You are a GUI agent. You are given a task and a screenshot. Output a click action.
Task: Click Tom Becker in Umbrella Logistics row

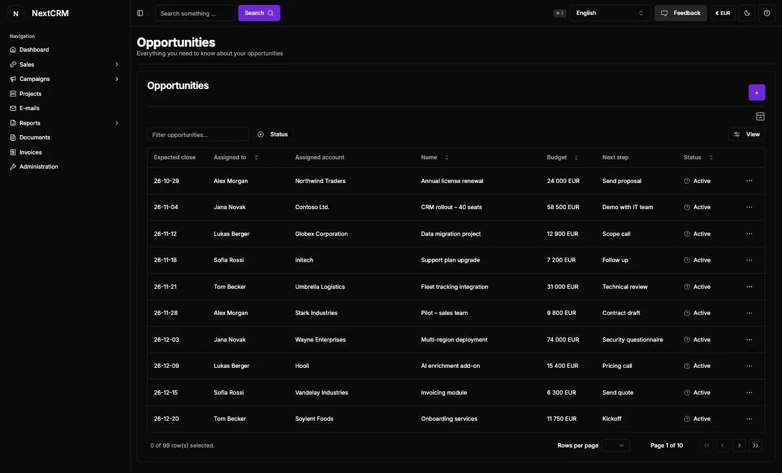coord(230,287)
